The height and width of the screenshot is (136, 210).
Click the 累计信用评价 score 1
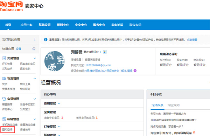click(x=100, y=52)
